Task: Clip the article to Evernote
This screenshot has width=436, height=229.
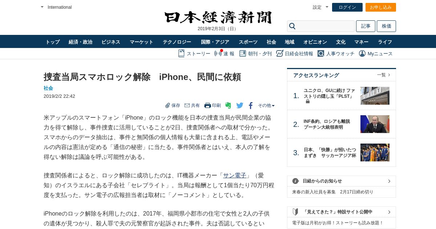Action: (x=228, y=105)
